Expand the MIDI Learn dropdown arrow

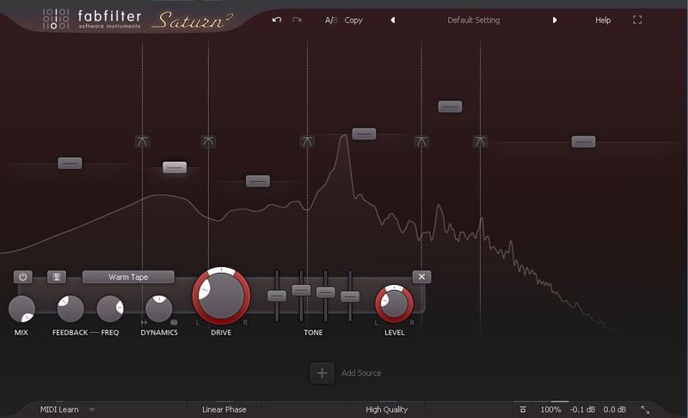(x=92, y=409)
